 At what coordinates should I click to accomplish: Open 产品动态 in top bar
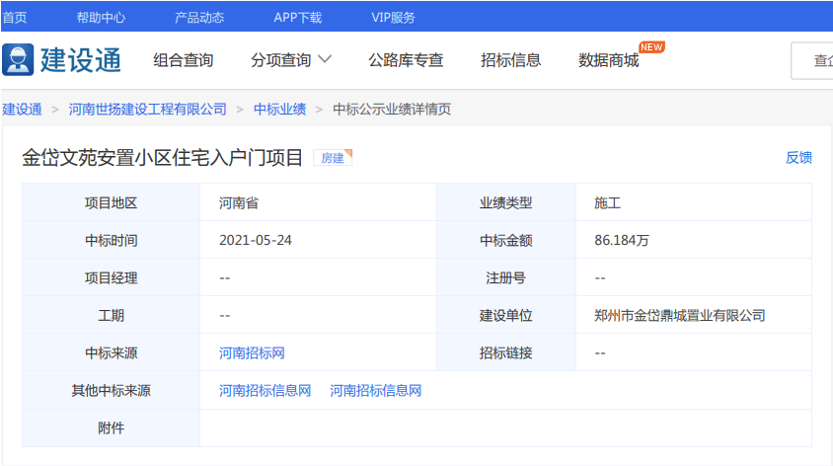[x=199, y=17]
